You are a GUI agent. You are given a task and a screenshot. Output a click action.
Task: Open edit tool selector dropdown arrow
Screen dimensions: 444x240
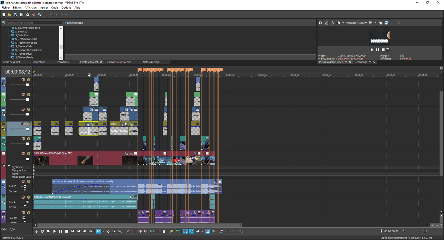click(x=103, y=231)
